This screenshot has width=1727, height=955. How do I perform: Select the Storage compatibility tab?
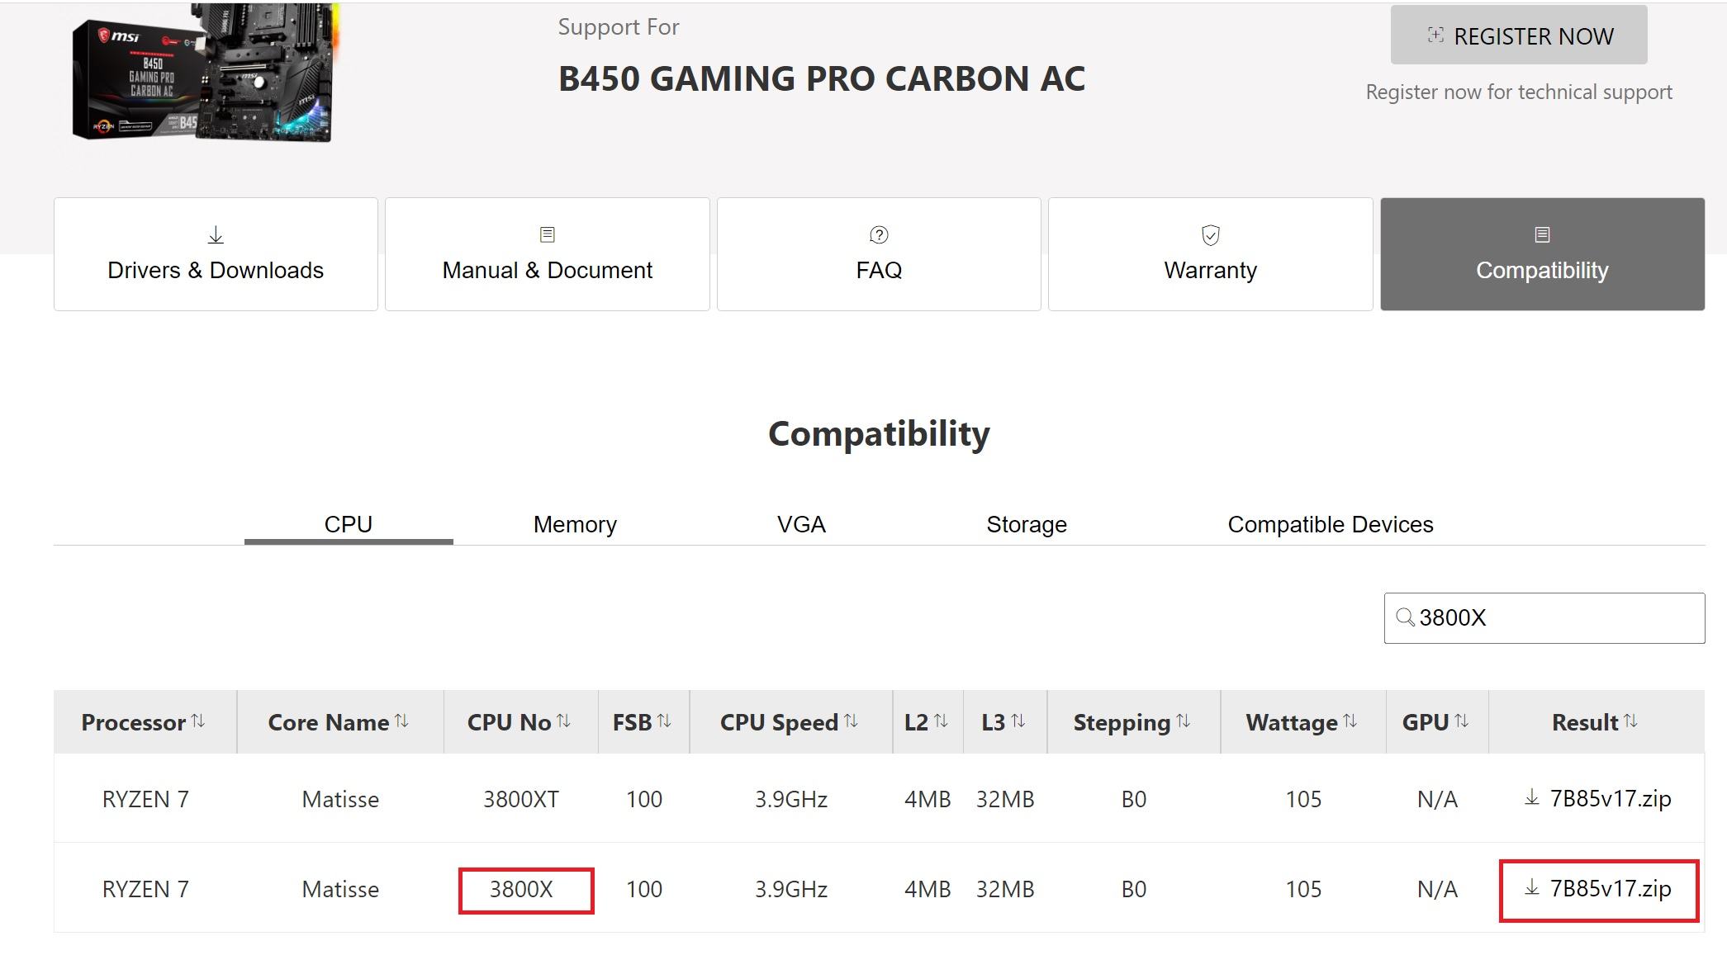(1027, 524)
